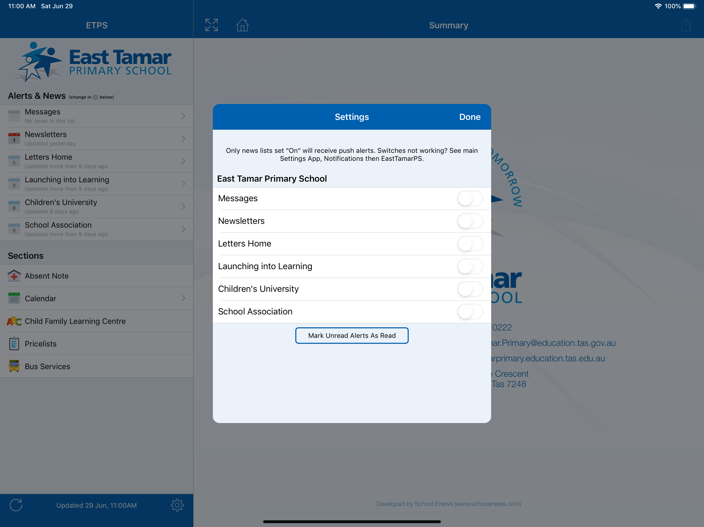Click Mark Unread Alerts As Read
This screenshot has width=704, height=527.
(352, 335)
